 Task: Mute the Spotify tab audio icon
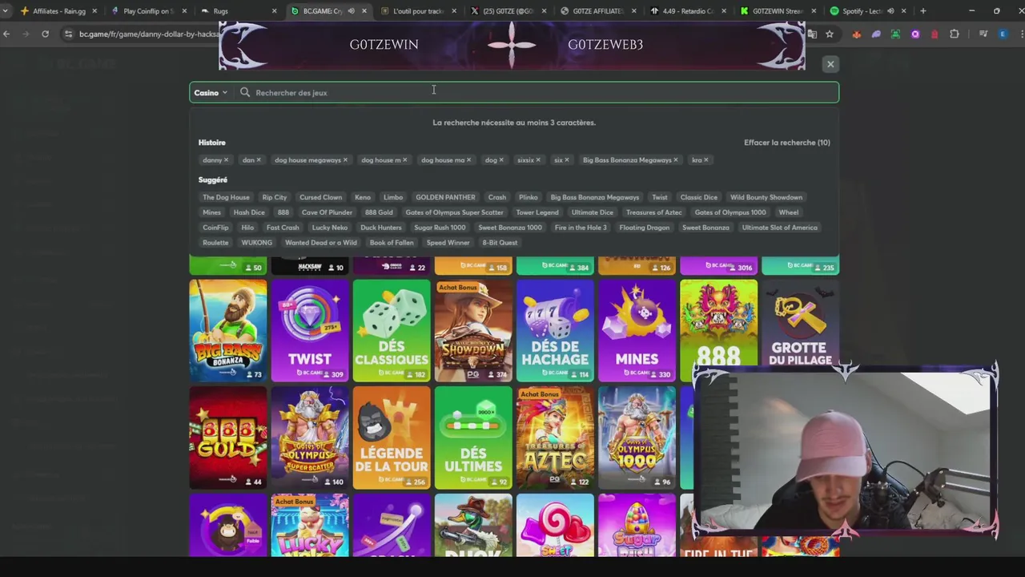coord(890,11)
